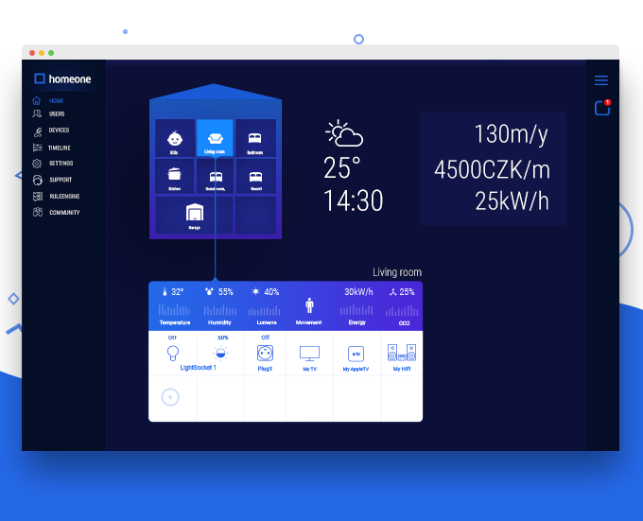Select the Garage tile

tap(195, 216)
